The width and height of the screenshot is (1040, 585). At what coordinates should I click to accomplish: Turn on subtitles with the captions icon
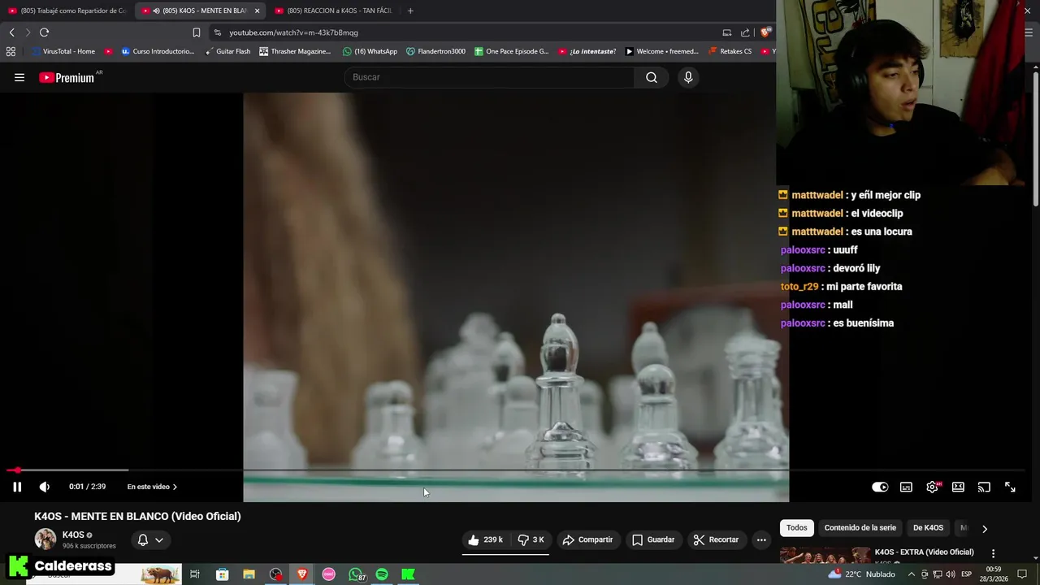coord(906,487)
